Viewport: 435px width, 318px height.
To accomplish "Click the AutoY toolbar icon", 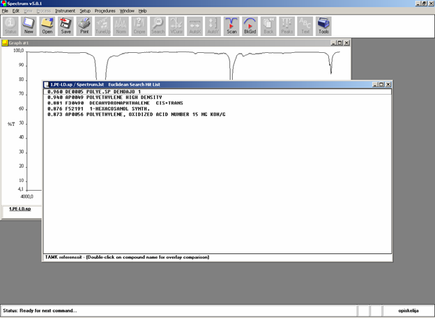I will tap(213, 26).
